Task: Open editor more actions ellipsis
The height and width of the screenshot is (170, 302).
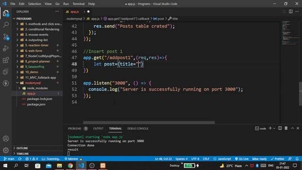Action: pos(297,11)
